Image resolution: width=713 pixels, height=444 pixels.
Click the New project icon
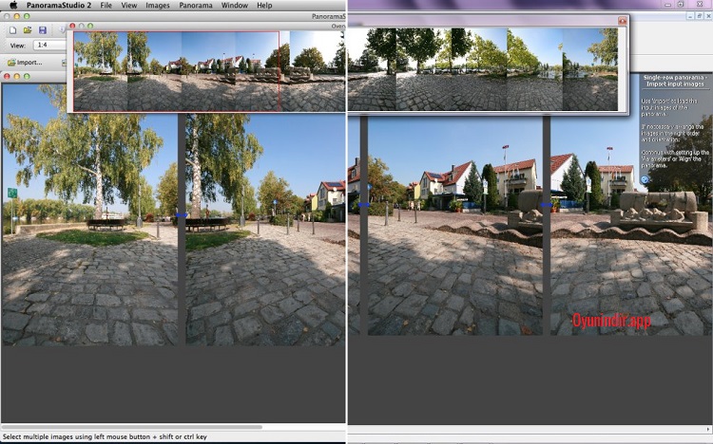coord(12,30)
